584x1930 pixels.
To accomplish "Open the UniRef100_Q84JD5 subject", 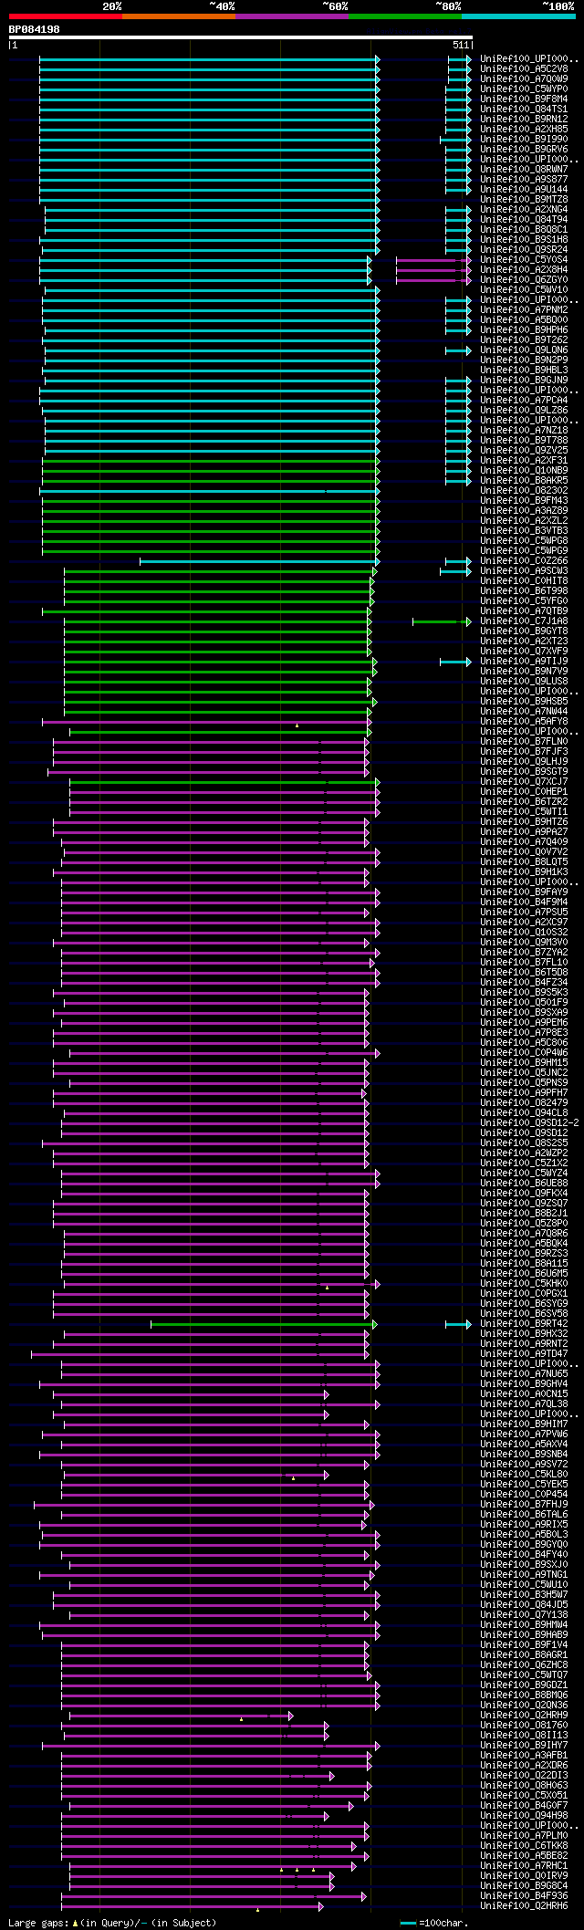I will point(524,1604).
